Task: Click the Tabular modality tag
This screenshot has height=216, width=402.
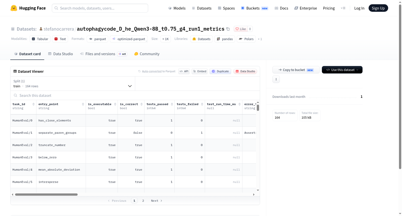Action: click(40, 39)
